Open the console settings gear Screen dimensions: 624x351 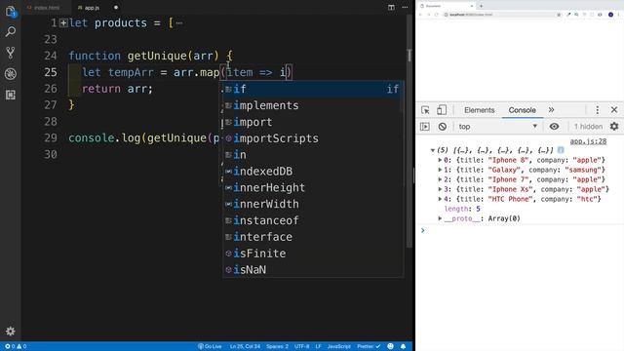click(614, 127)
